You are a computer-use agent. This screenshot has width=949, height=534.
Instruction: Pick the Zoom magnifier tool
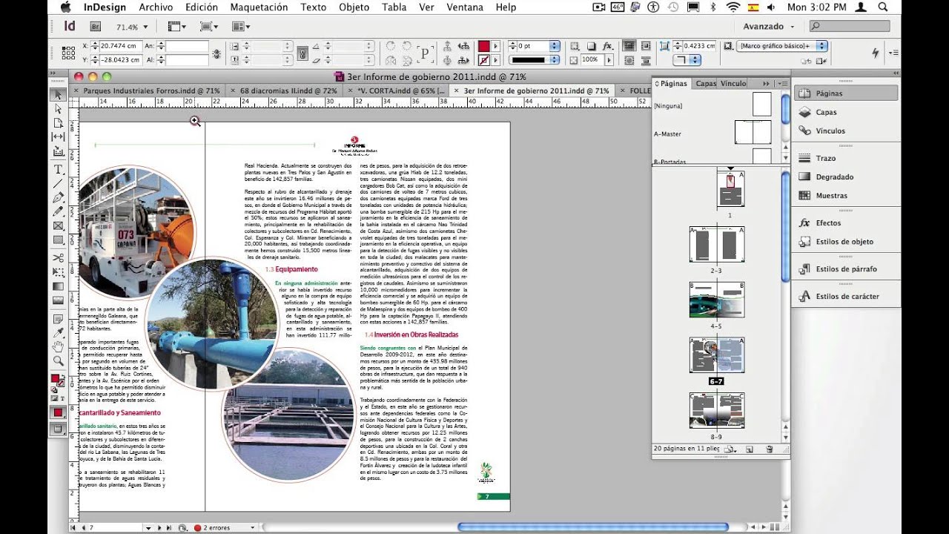point(58,361)
